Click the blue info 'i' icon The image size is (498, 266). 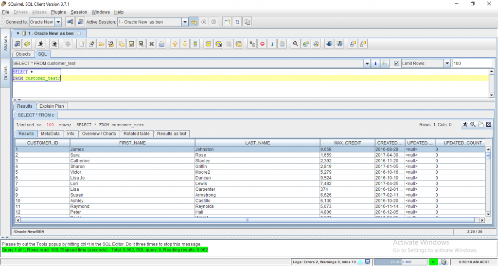(x=272, y=44)
